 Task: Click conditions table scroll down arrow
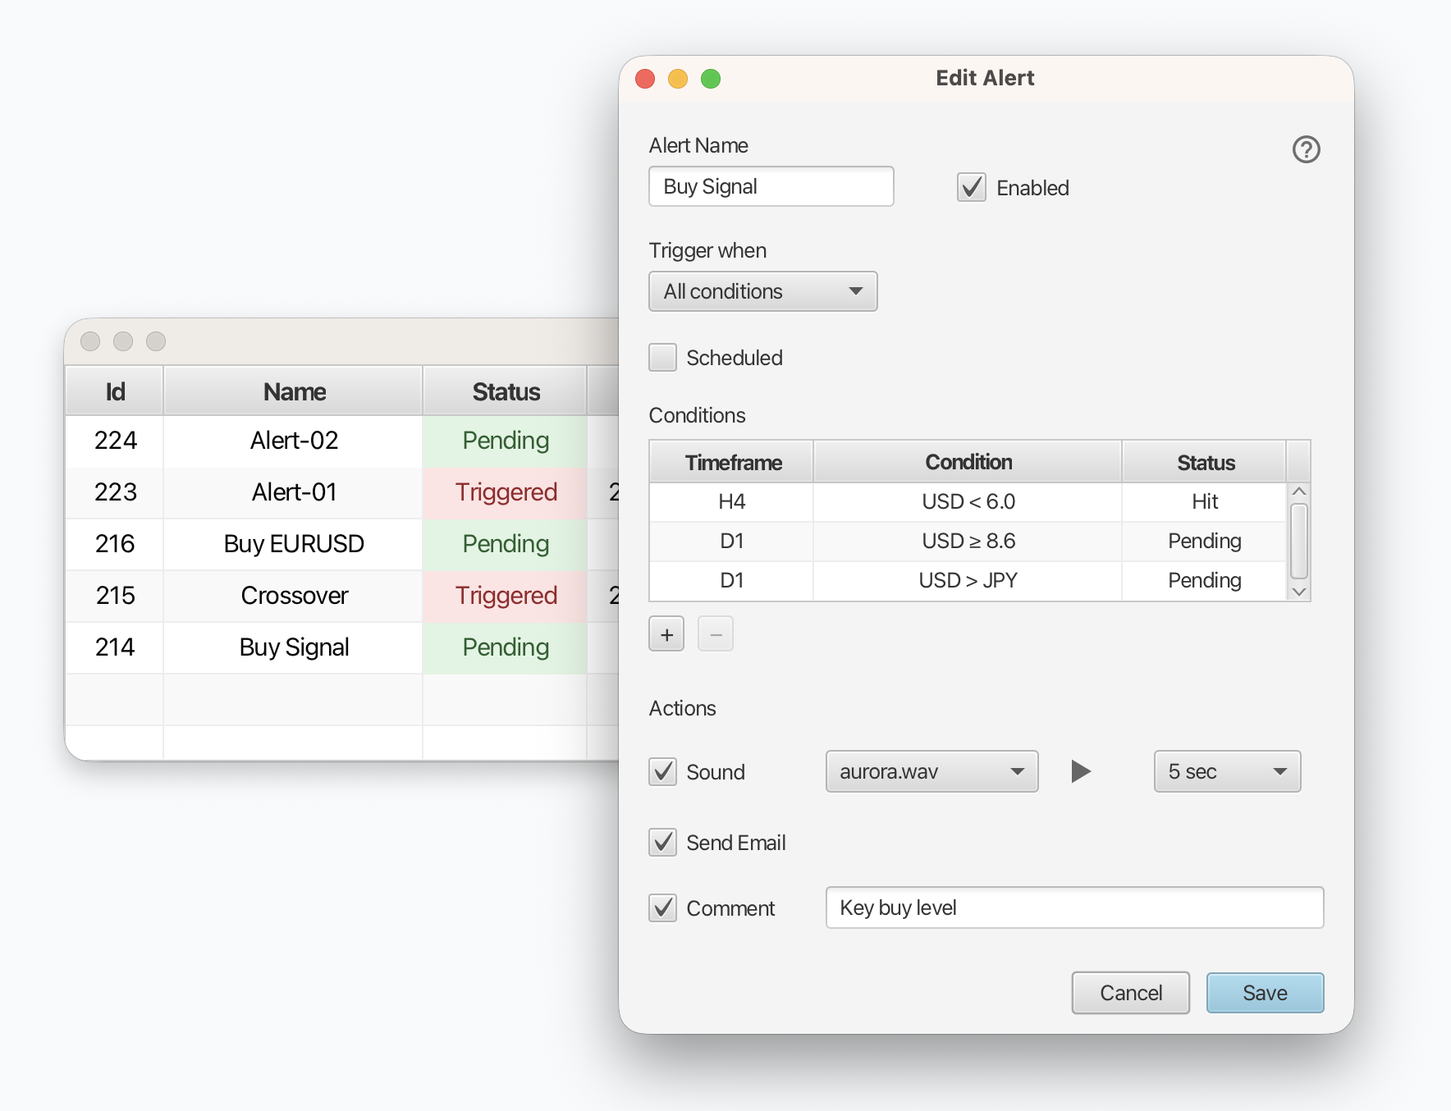point(1298,592)
